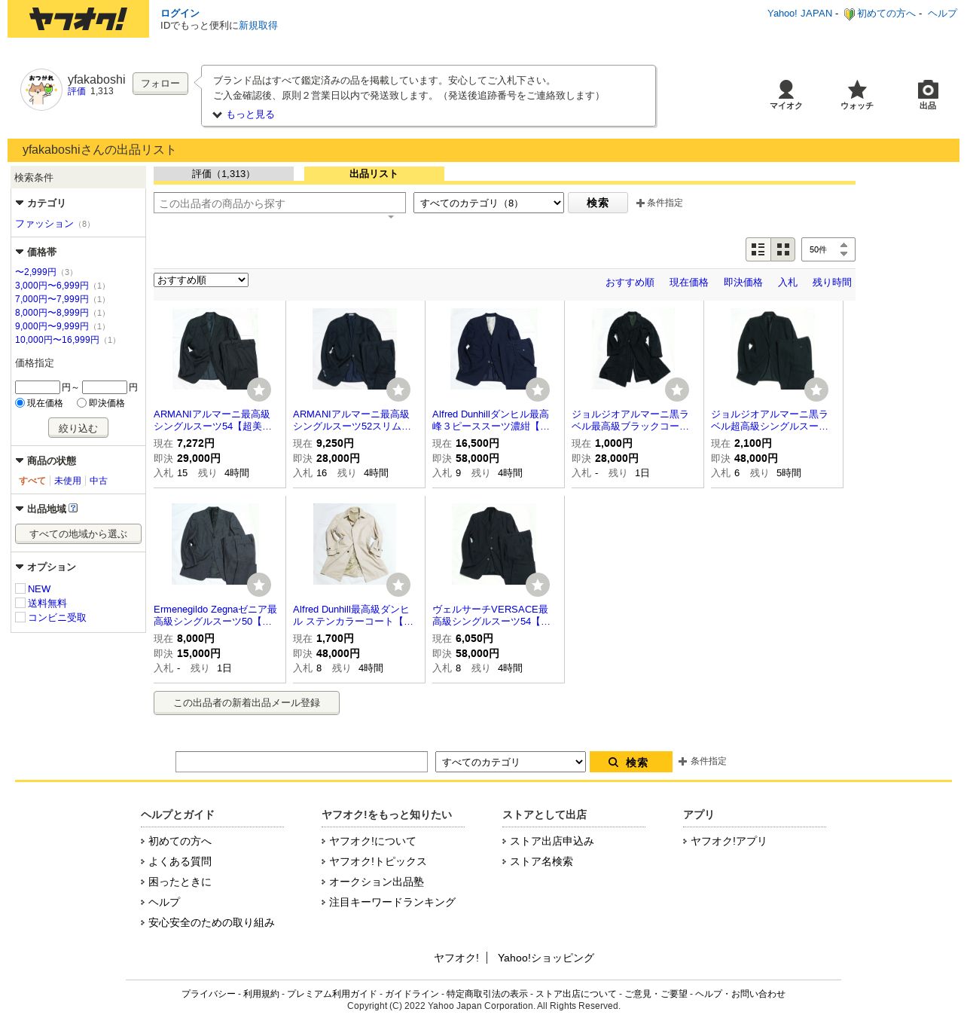Viewport: 967px width, 1027px height.
Task: Open the ヘルプ link in top bar
Action: click(942, 14)
